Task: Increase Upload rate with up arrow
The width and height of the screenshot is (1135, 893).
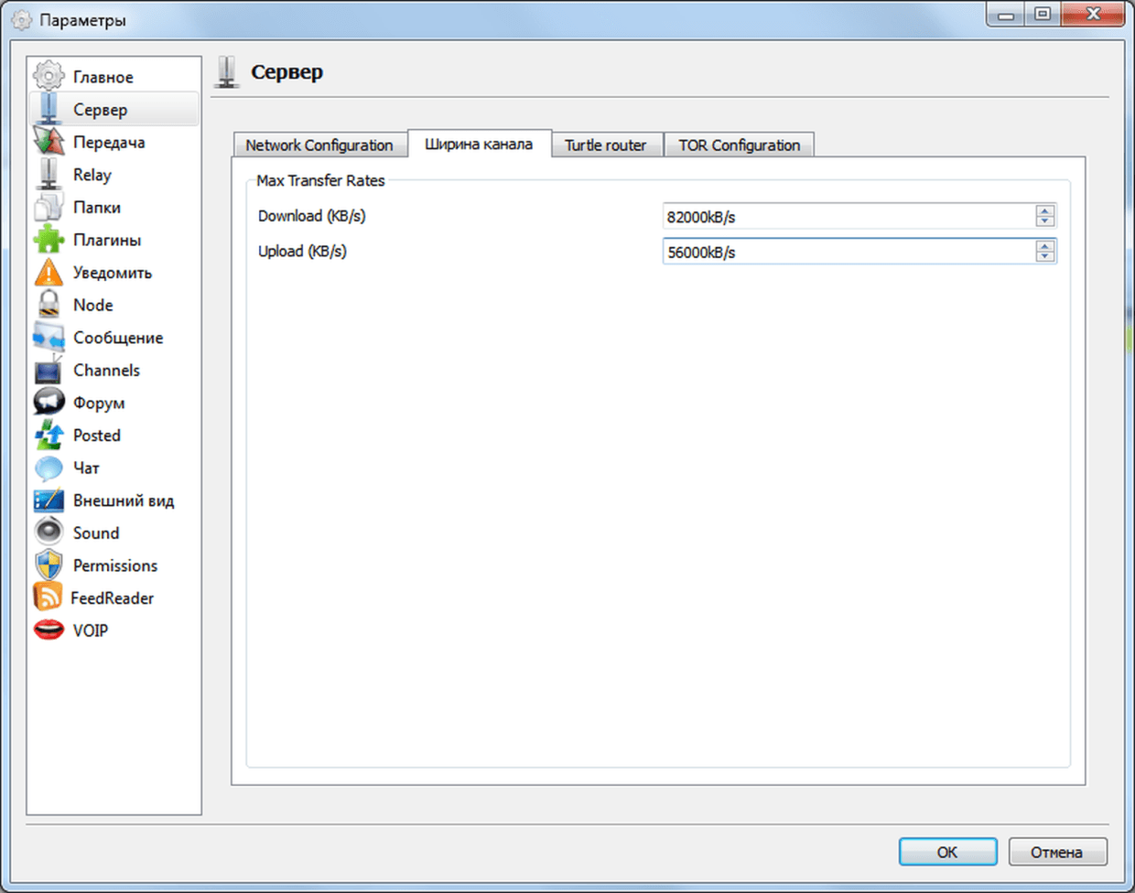Action: point(1045,245)
